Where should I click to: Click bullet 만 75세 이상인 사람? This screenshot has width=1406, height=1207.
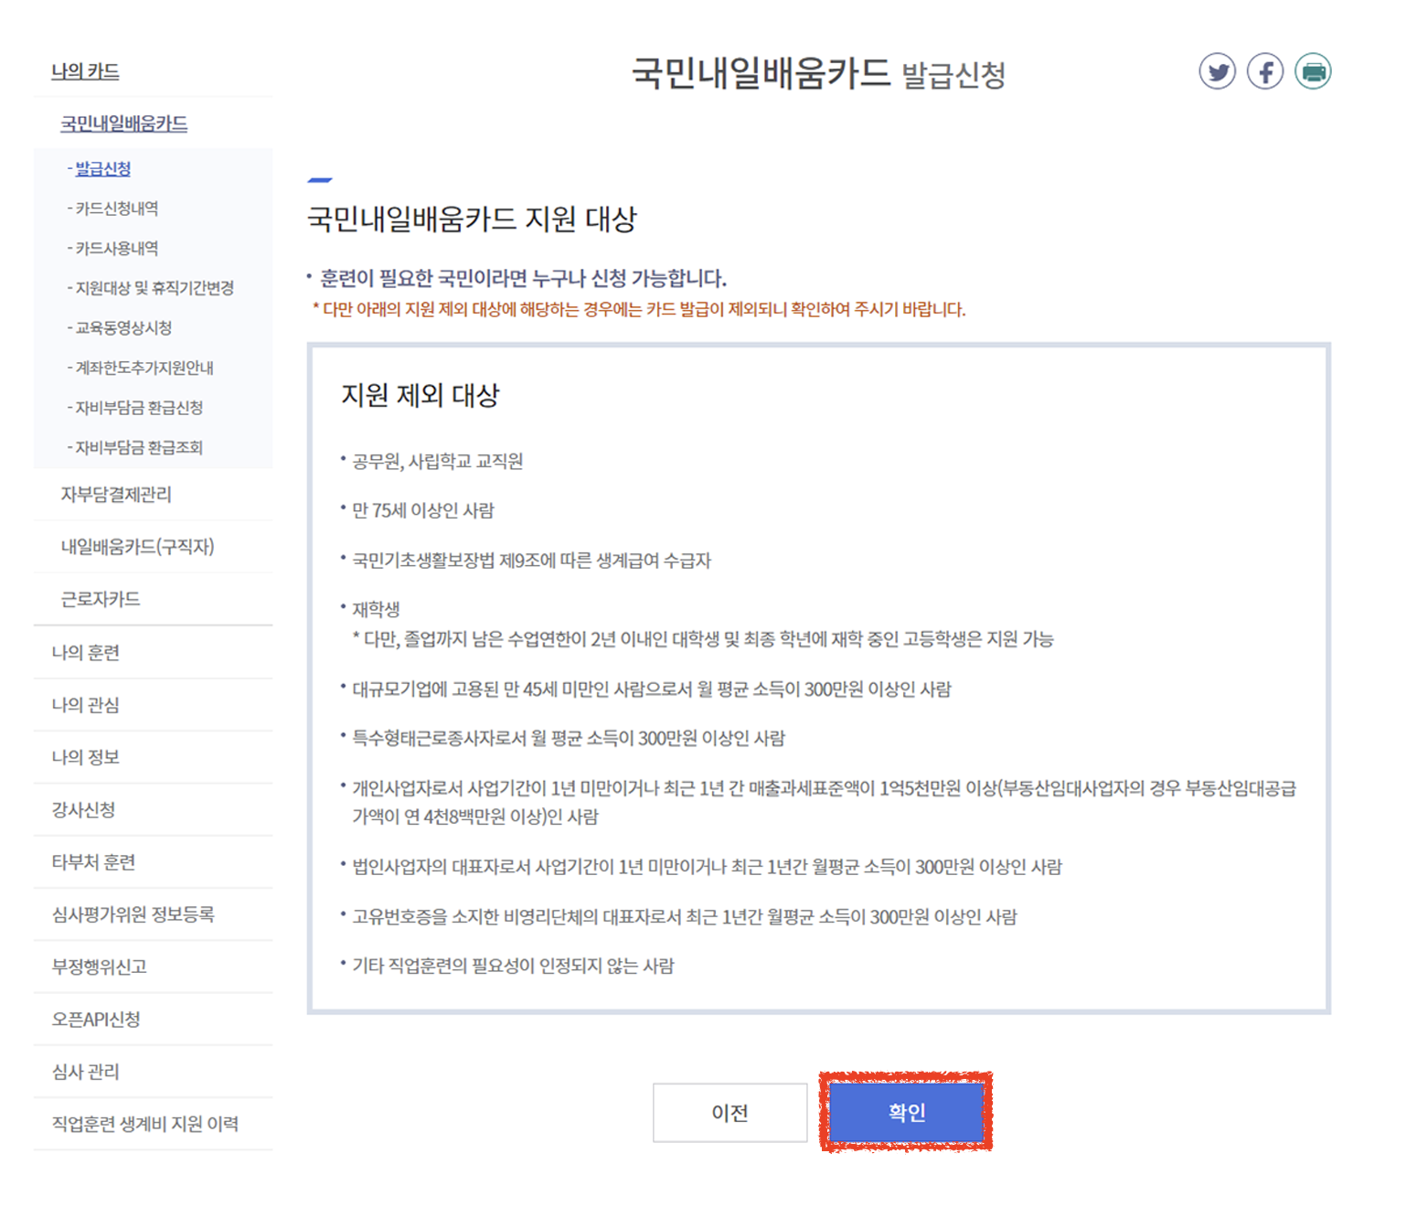(423, 510)
